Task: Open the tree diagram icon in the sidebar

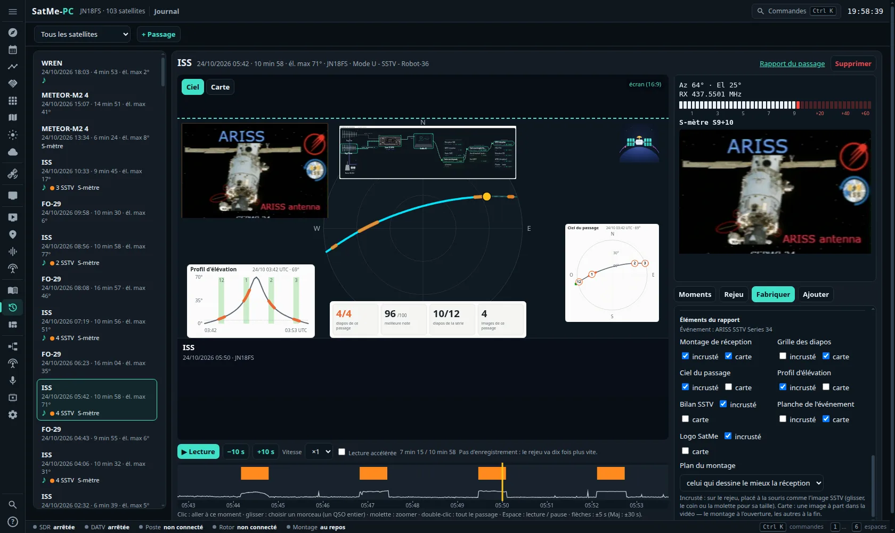Action: 13,346
